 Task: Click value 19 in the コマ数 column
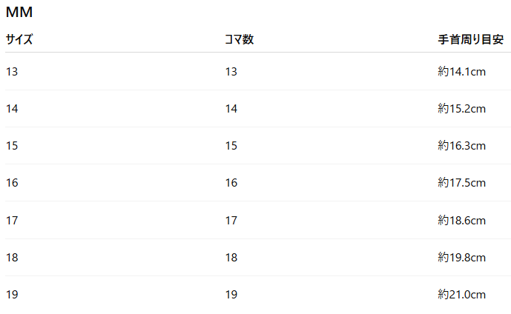tap(231, 295)
